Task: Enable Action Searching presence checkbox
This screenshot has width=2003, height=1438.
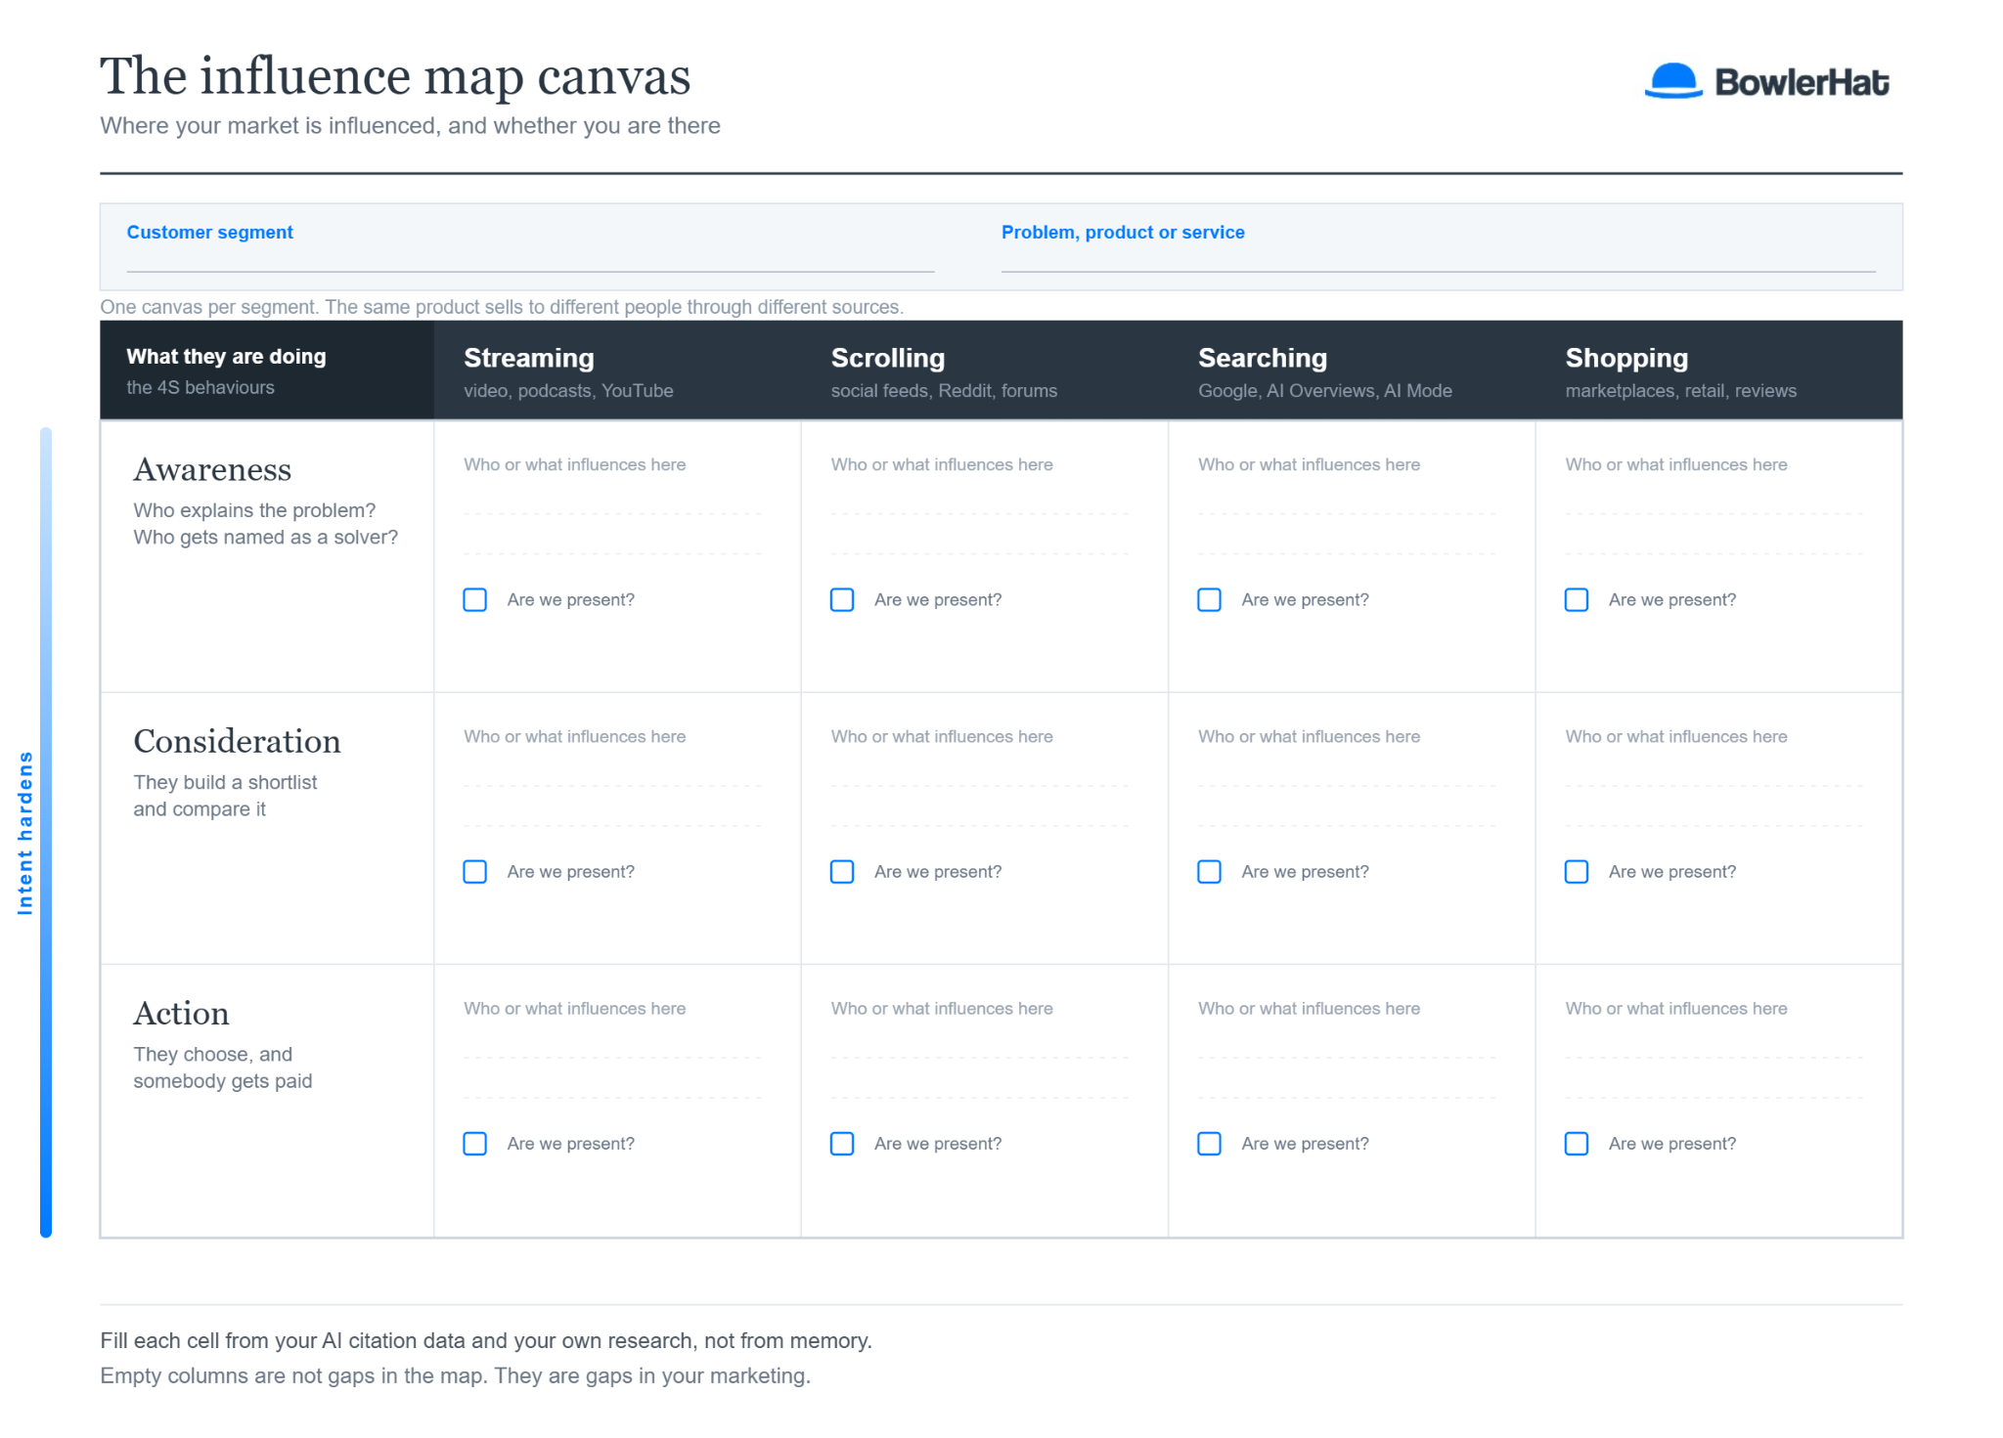Action: (x=1210, y=1143)
